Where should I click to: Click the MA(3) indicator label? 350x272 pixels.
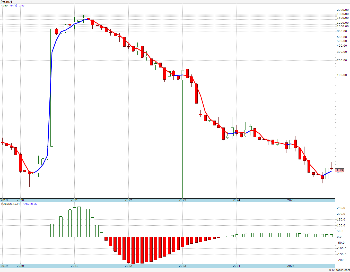pyautogui.click(x=14, y=5)
